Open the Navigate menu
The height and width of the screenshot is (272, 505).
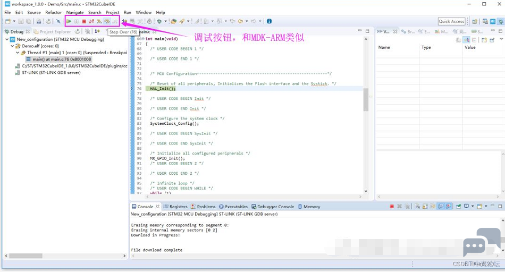tap(75, 12)
